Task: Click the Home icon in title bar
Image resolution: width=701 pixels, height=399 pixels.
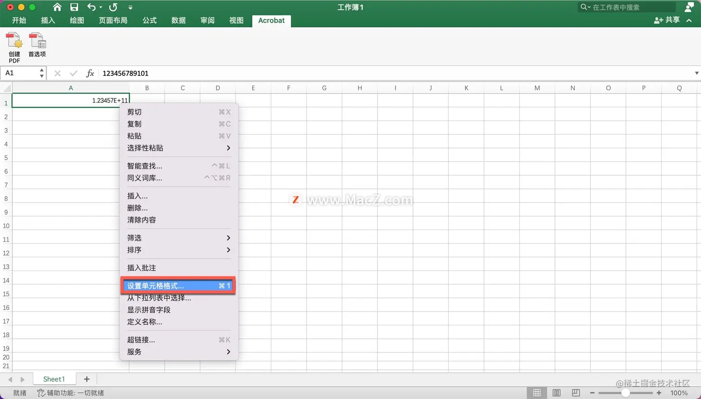Action: click(x=57, y=7)
